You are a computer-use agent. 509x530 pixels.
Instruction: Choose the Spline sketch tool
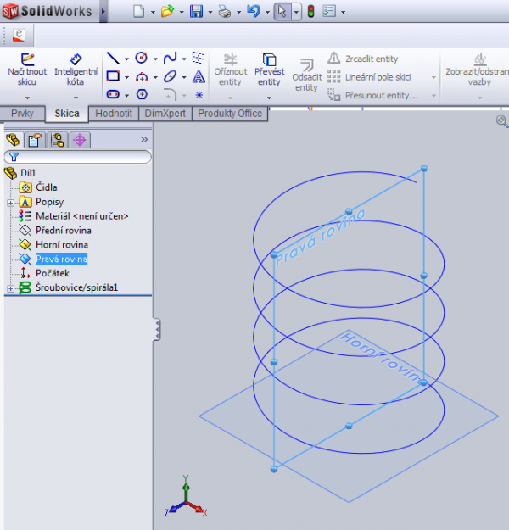(171, 59)
